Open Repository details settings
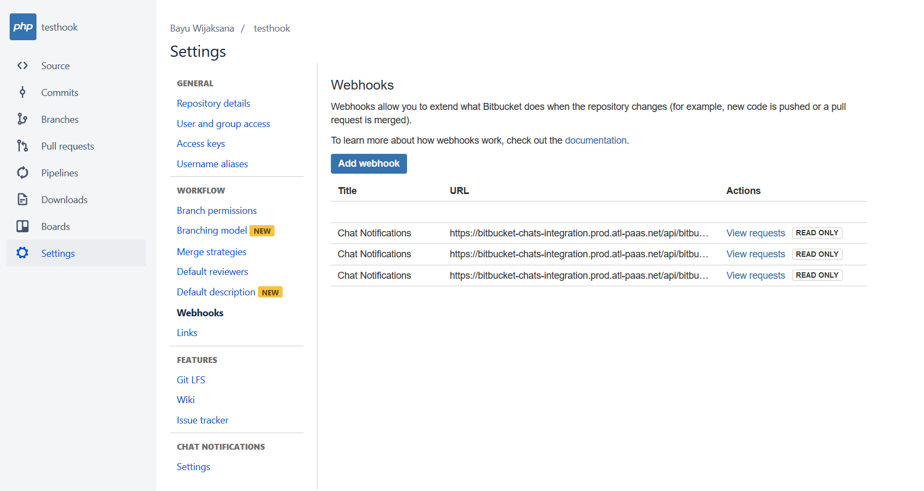The image size is (924, 491). [x=213, y=103]
